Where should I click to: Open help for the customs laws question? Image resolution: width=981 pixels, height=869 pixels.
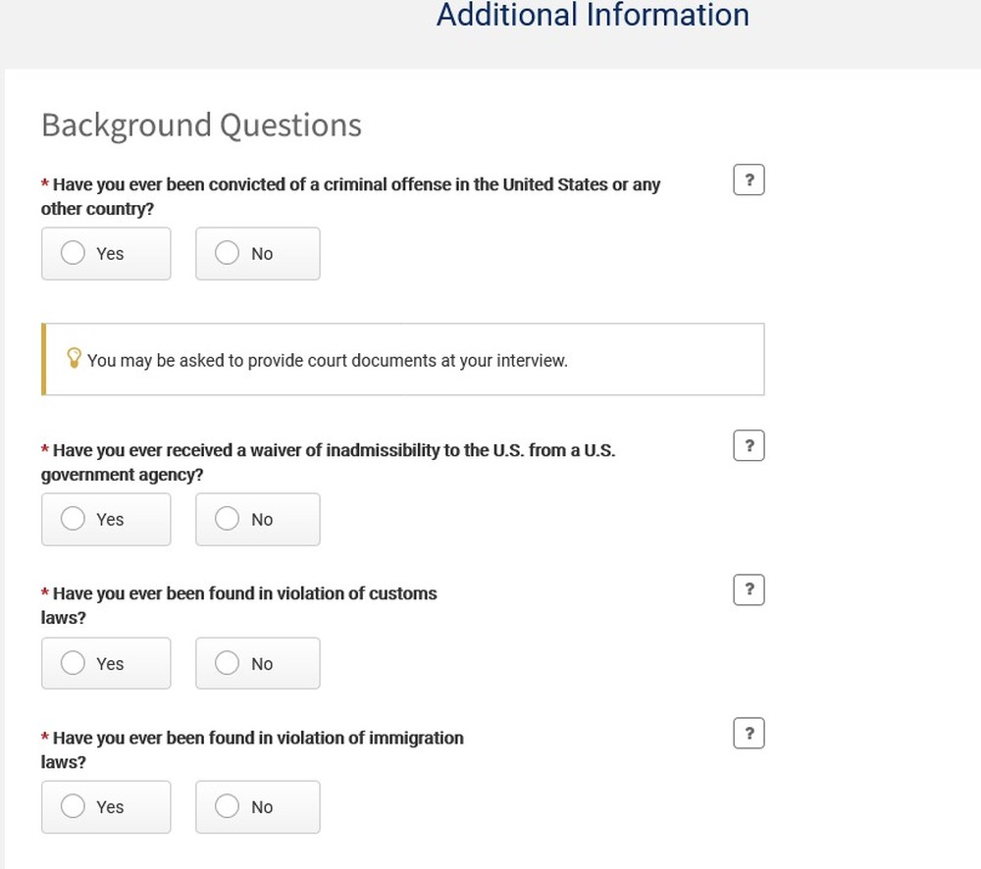click(x=749, y=590)
